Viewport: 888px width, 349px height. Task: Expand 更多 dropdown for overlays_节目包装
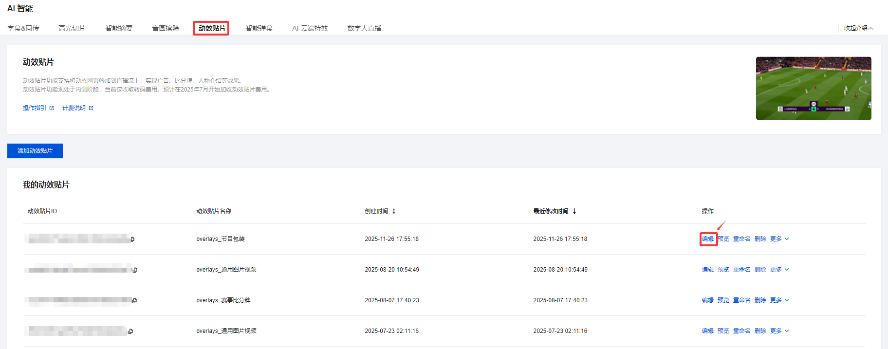point(779,239)
